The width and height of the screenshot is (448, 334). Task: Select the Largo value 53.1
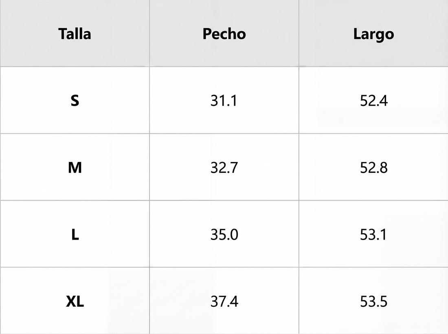click(x=373, y=234)
